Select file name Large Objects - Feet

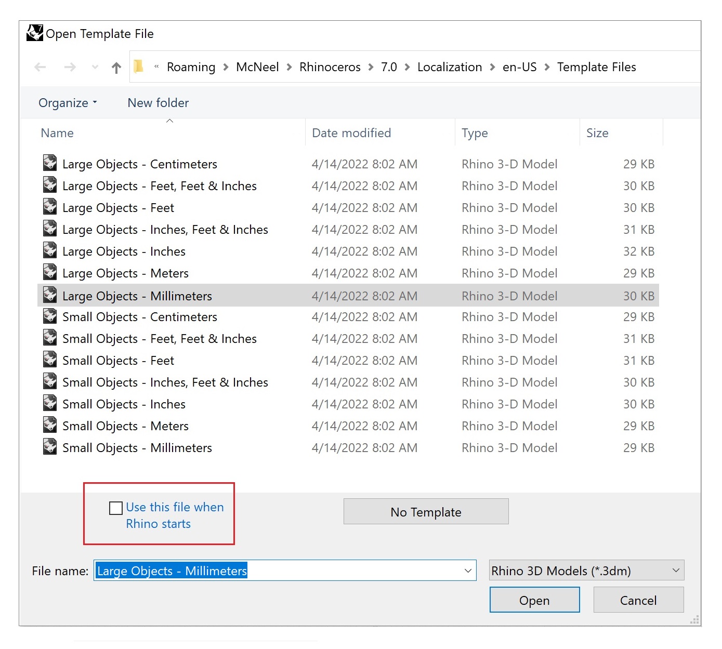click(x=118, y=208)
